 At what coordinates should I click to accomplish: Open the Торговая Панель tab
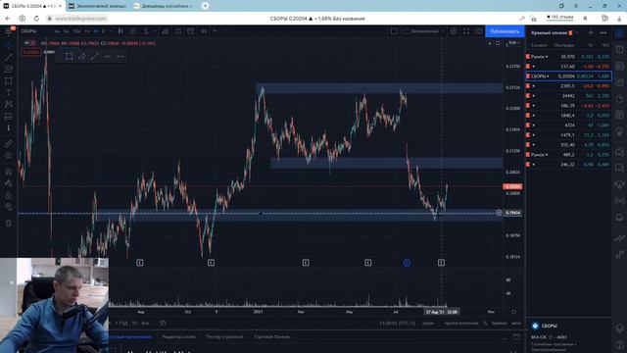(272, 337)
